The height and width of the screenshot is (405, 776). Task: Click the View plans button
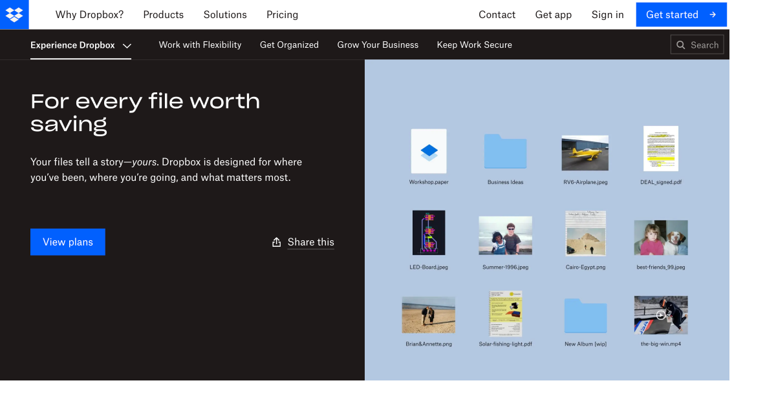coord(67,242)
